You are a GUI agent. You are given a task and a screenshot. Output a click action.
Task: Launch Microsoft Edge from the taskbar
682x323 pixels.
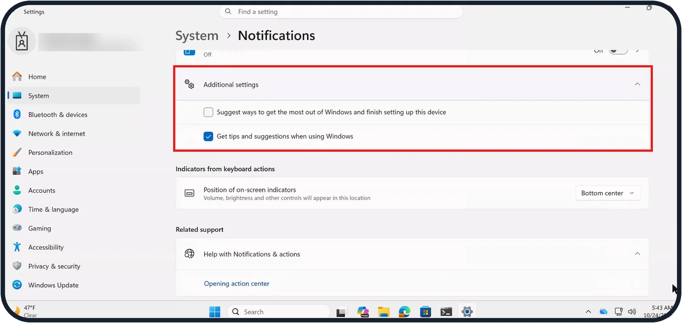(x=405, y=312)
